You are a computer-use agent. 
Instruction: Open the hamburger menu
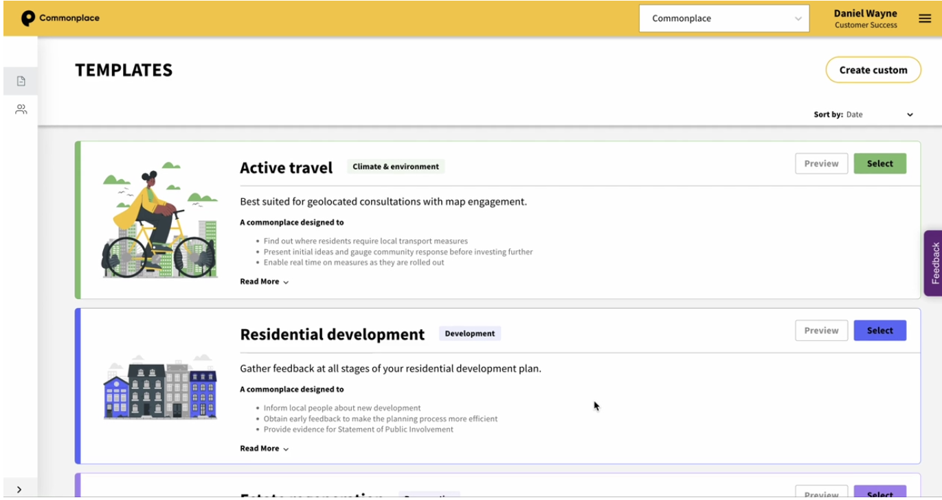pyautogui.click(x=924, y=19)
